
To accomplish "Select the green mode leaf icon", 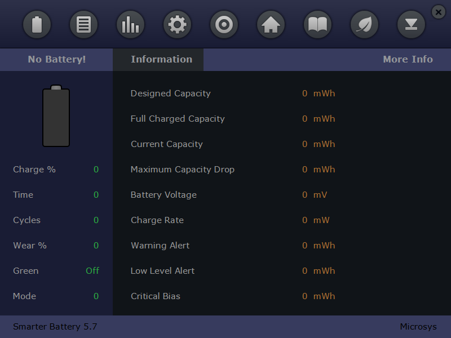I will [x=364, y=24].
